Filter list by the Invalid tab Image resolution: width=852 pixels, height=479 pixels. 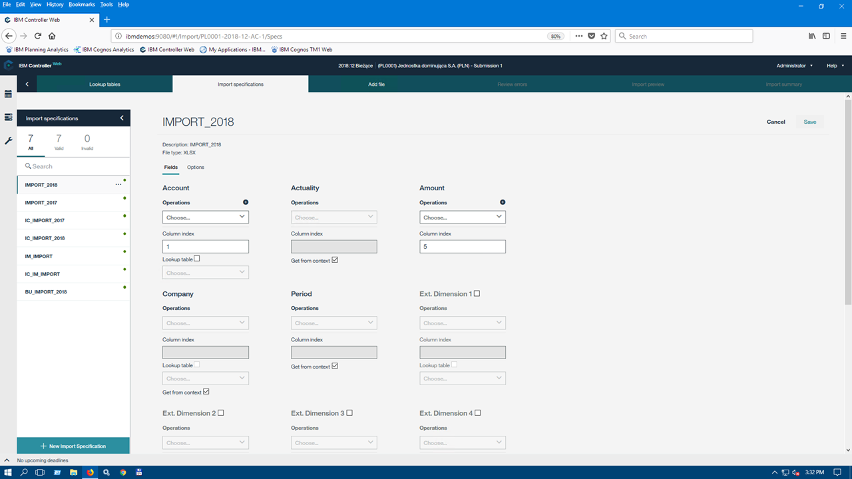point(87,142)
